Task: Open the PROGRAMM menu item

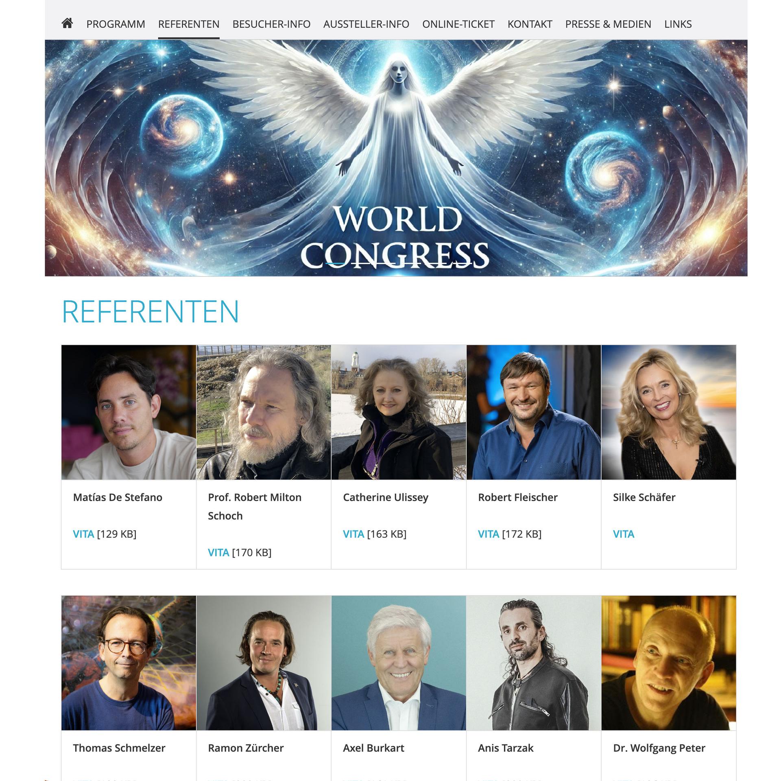Action: tap(116, 24)
